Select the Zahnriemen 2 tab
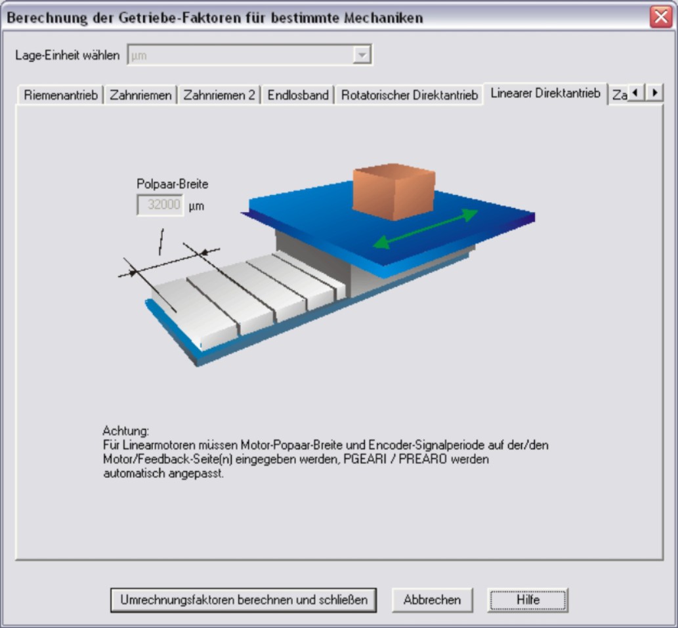 [219, 95]
